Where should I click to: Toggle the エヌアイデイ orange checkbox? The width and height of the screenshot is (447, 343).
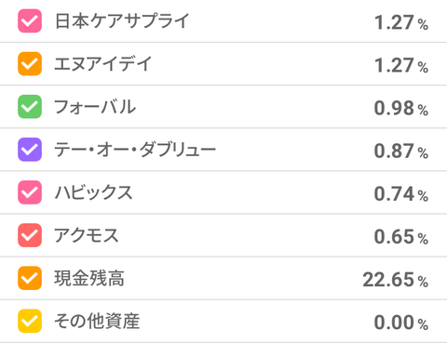pos(30,64)
